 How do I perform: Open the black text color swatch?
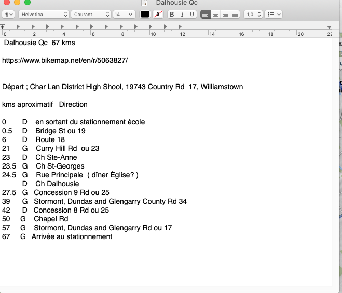pos(145,15)
